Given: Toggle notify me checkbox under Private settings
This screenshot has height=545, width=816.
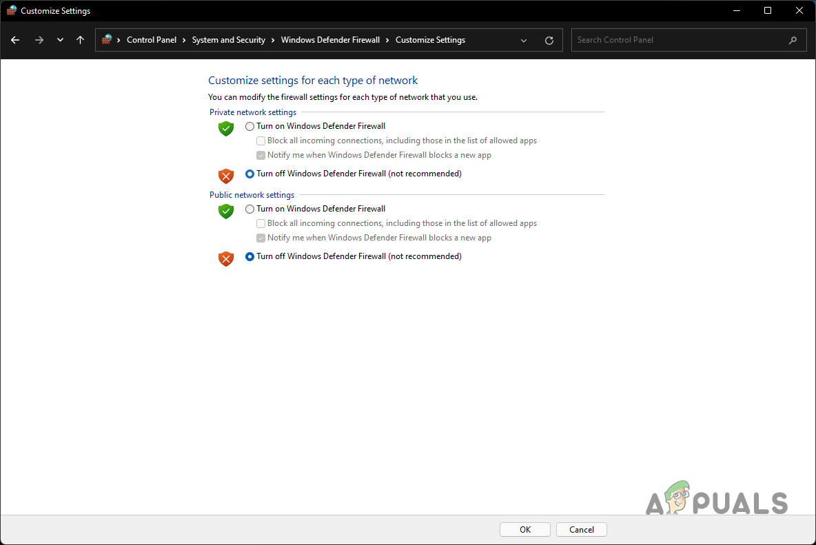Looking at the screenshot, I should (x=261, y=156).
